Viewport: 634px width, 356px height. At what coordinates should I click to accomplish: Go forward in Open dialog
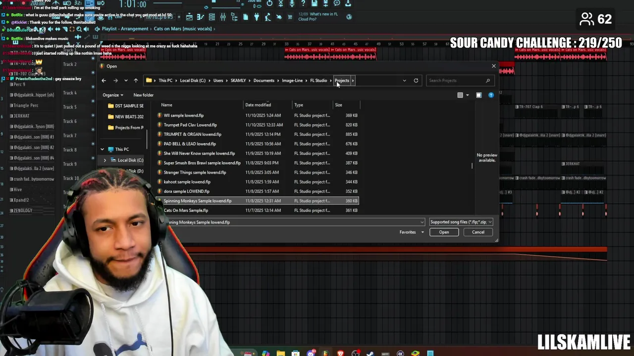click(x=115, y=81)
